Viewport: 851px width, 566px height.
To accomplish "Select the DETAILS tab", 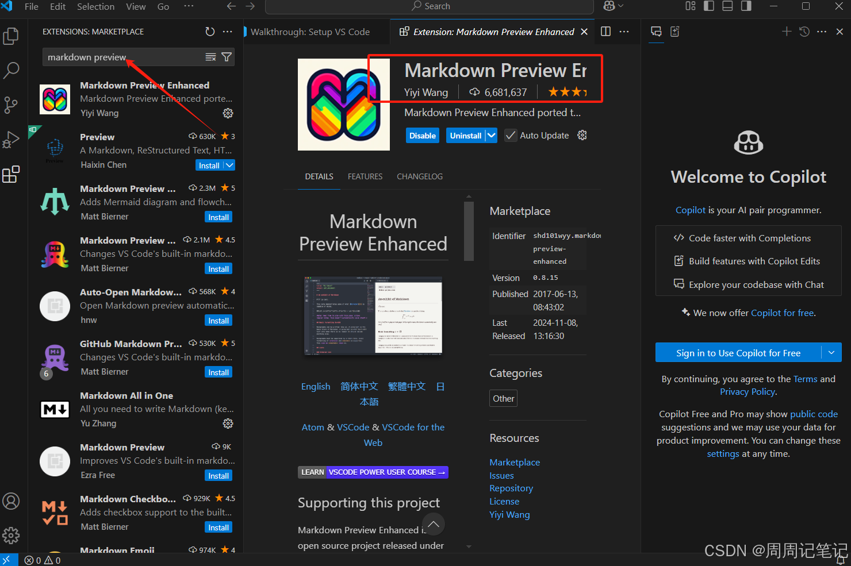I will [x=319, y=176].
